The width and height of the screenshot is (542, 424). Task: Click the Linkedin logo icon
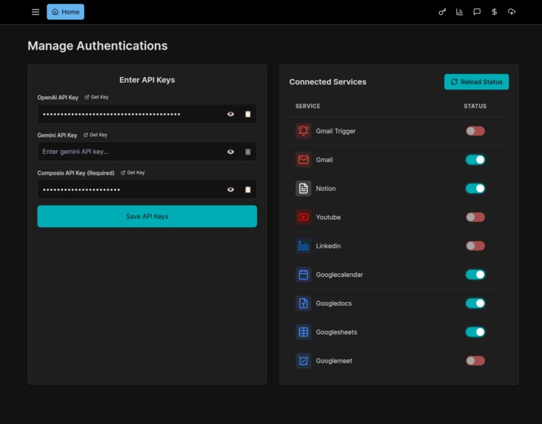coord(303,246)
